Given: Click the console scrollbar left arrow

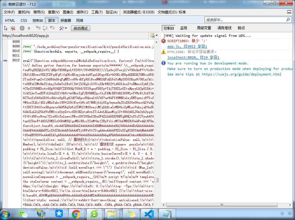Looking at the screenshot, I should pyautogui.click(x=164, y=205).
